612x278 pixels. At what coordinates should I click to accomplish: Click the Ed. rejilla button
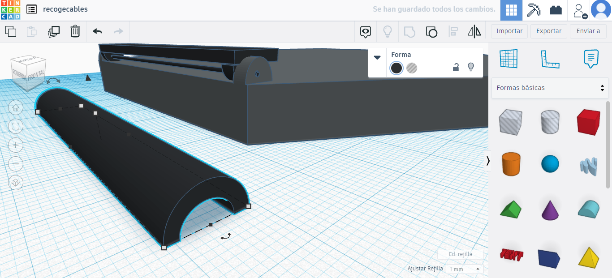(461, 254)
